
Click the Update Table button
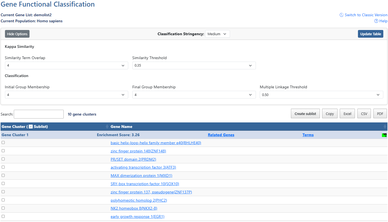point(370,34)
